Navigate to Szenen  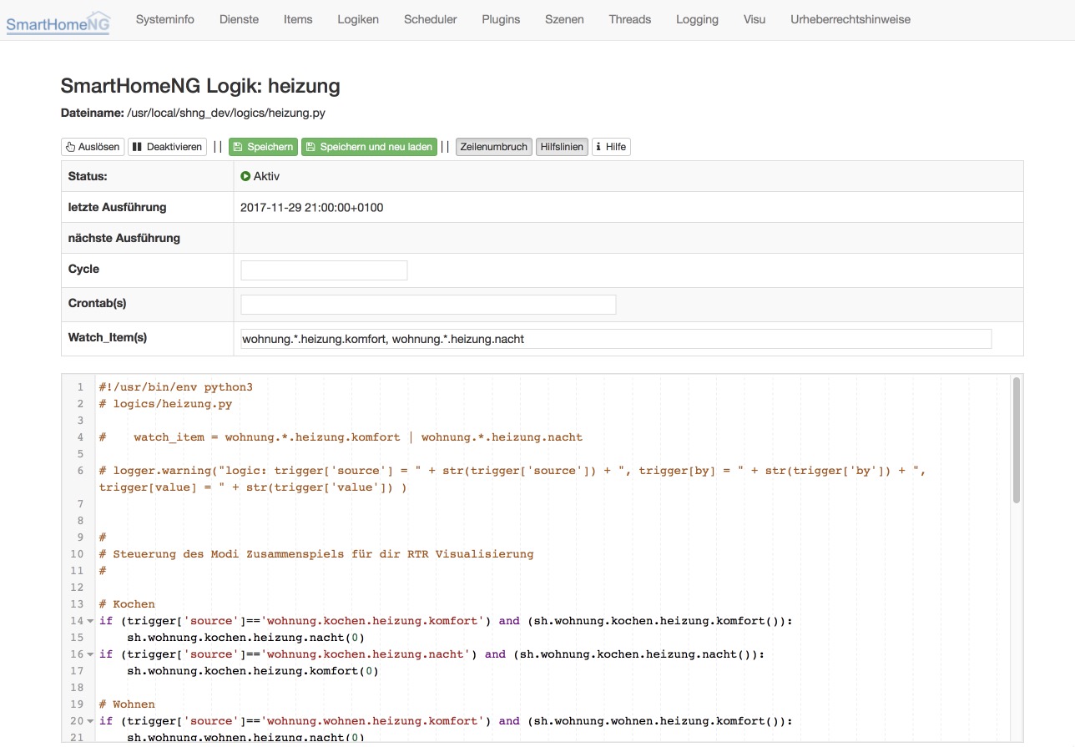click(564, 19)
